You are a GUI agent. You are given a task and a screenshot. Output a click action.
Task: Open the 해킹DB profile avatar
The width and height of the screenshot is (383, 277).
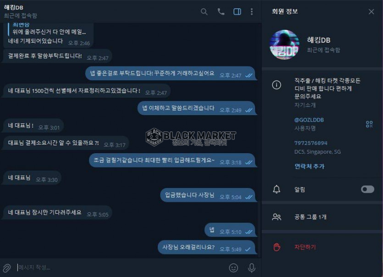[x=284, y=44]
